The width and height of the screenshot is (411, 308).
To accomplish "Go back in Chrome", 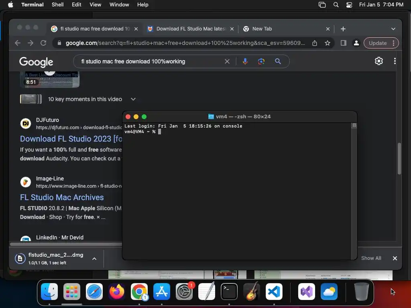I will 18,43.
